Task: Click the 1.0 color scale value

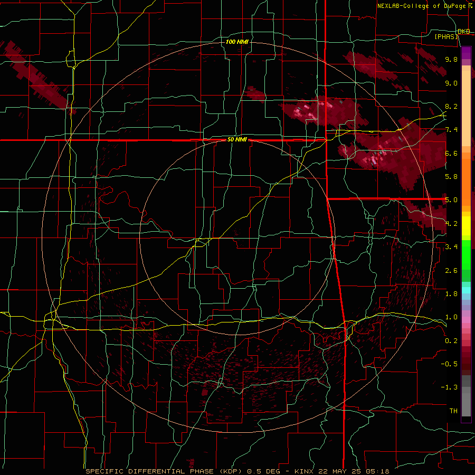Action: point(451,318)
